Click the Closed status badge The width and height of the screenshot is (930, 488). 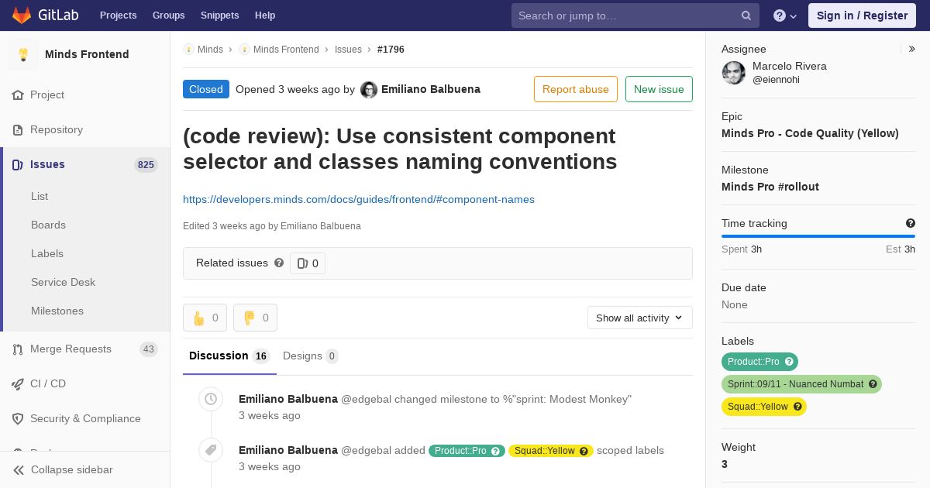pyautogui.click(x=206, y=89)
